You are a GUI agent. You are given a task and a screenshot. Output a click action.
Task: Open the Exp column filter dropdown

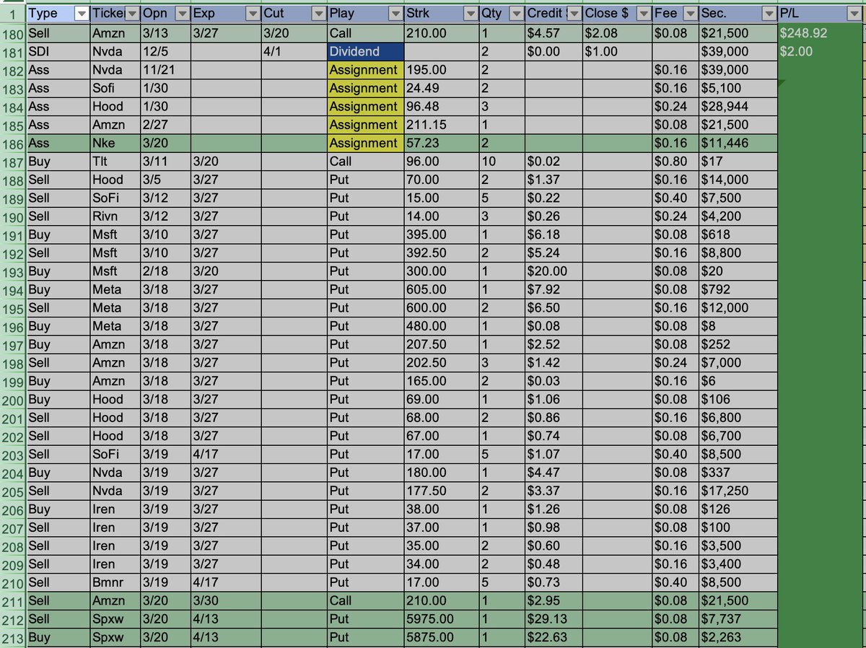[x=252, y=14]
